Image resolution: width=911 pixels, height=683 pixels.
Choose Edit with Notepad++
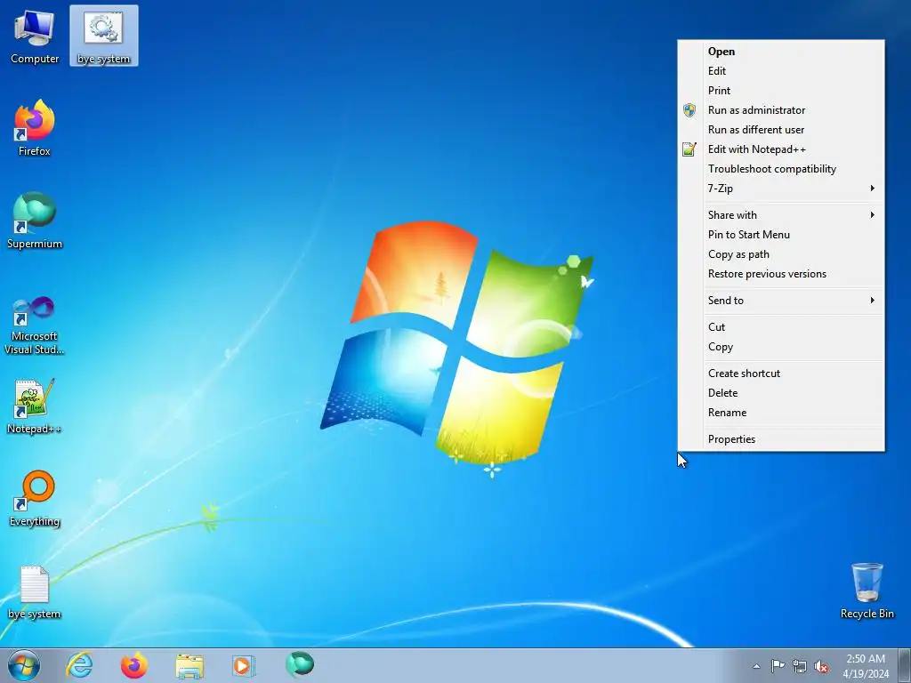click(x=781, y=149)
